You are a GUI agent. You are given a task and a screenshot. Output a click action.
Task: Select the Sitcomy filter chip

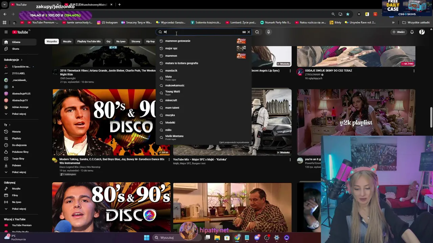136,42
